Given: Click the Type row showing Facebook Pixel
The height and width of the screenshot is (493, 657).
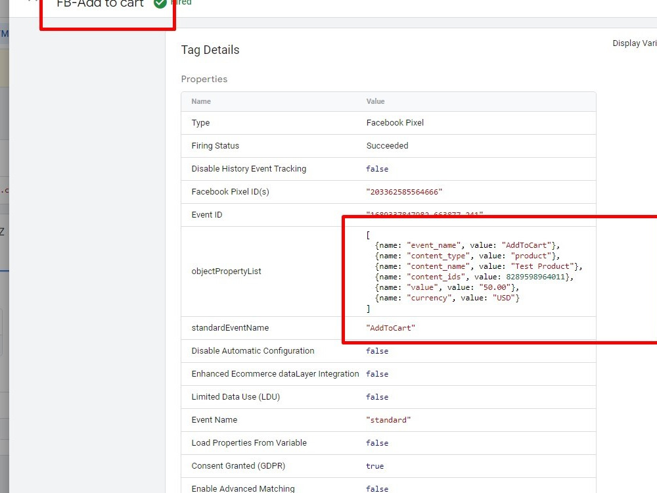Looking at the screenshot, I should coord(395,122).
